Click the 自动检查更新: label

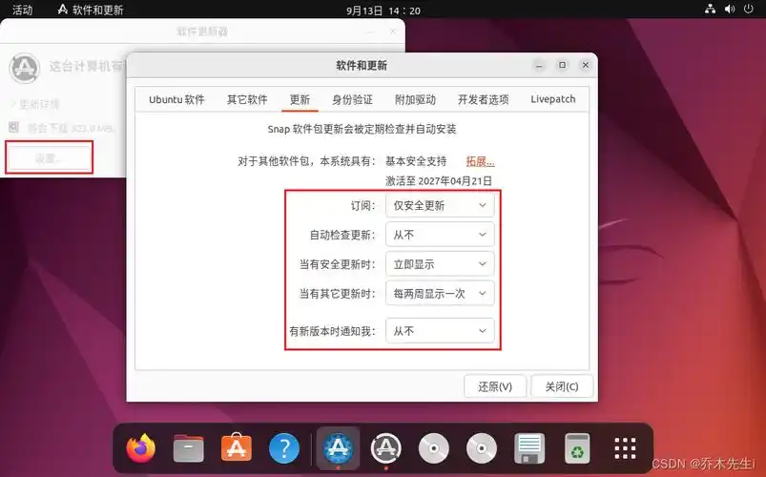342,235
